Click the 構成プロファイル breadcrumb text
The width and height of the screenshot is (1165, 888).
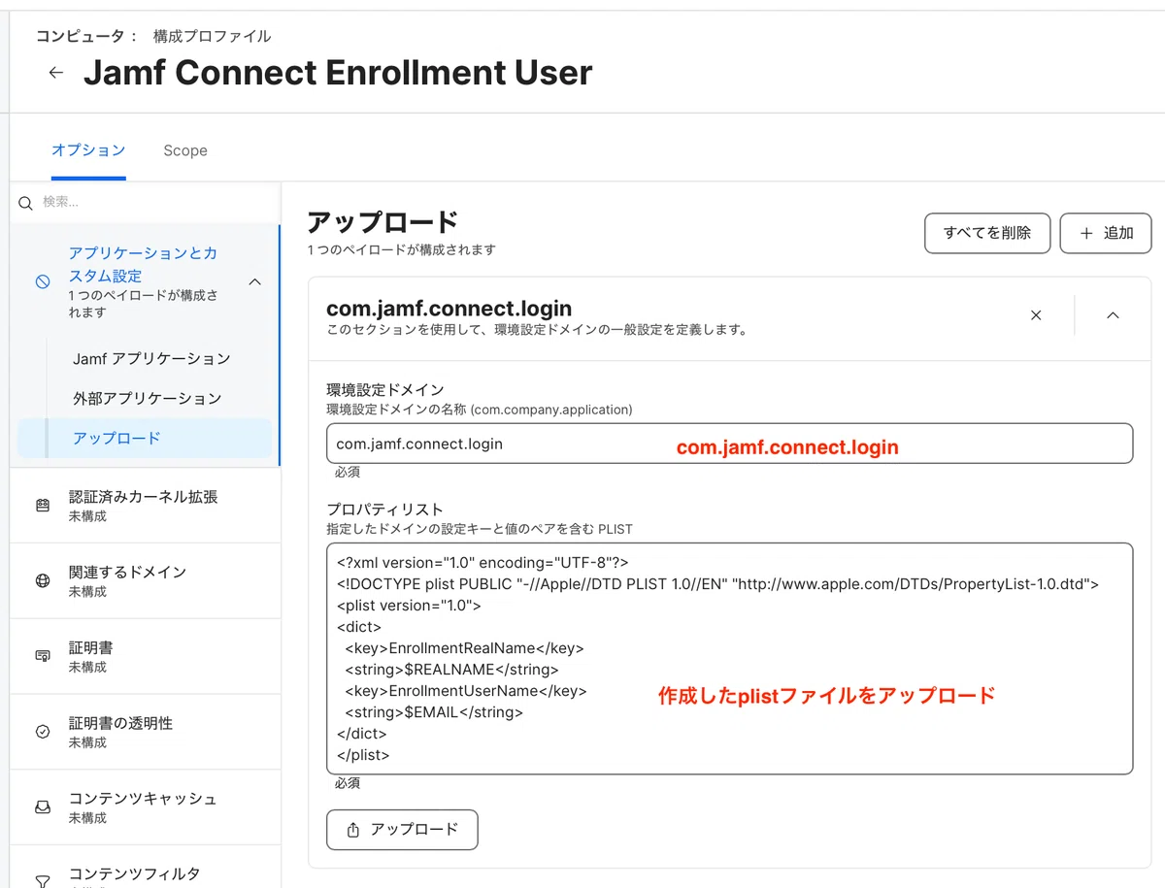[x=212, y=36]
